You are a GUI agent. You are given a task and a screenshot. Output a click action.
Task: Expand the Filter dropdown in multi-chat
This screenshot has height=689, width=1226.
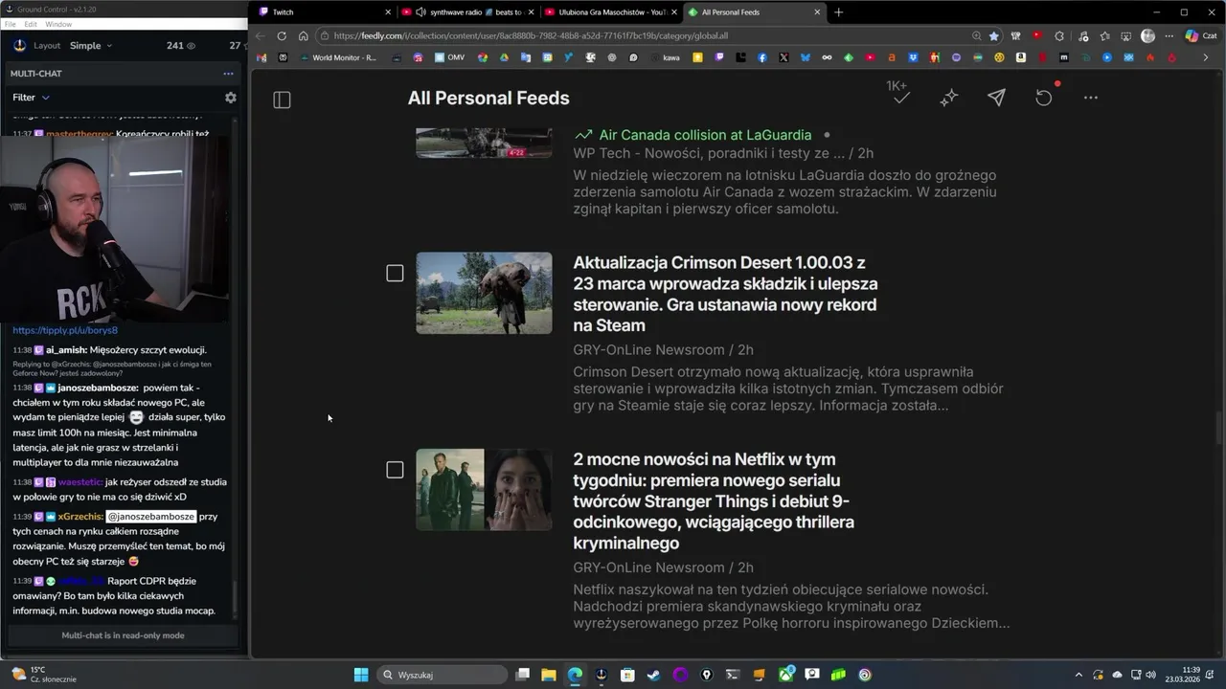[x=32, y=98]
